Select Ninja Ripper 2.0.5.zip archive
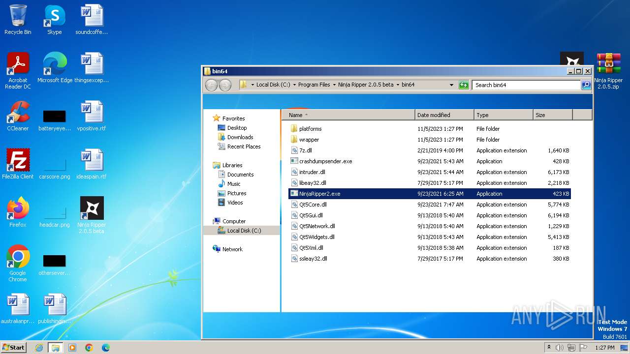Viewport: 630px width, 354px height. [608, 71]
